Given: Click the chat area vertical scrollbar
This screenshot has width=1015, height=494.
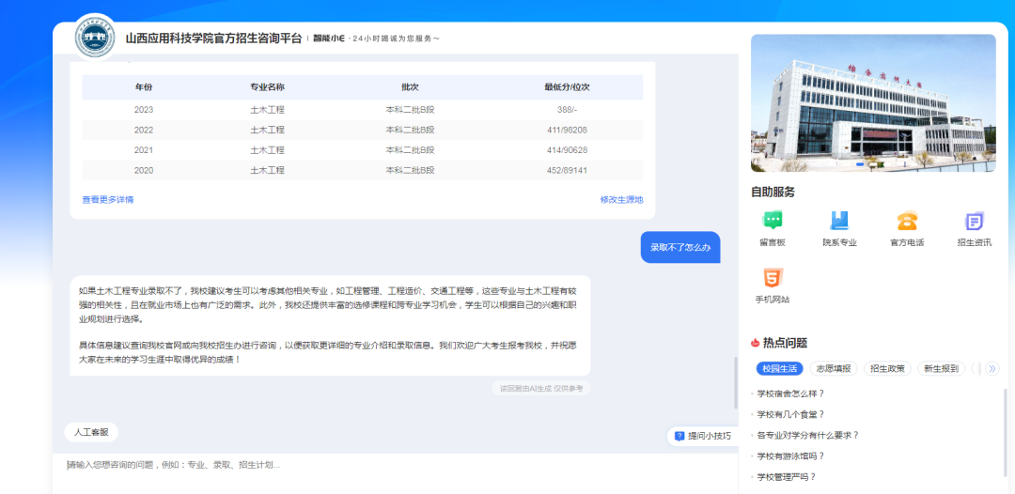Looking at the screenshot, I should [x=736, y=380].
